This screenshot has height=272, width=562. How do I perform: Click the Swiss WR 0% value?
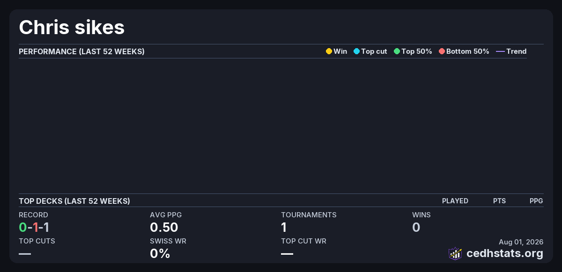[160, 254]
